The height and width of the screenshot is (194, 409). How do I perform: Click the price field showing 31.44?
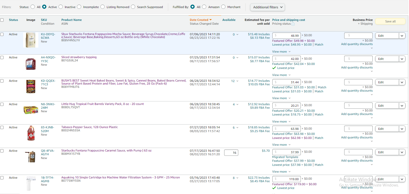coord(286,82)
